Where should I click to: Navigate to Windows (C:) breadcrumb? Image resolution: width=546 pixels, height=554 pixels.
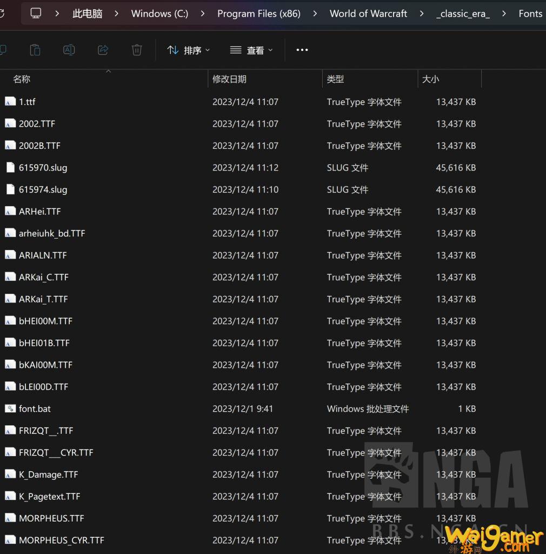[x=159, y=14]
